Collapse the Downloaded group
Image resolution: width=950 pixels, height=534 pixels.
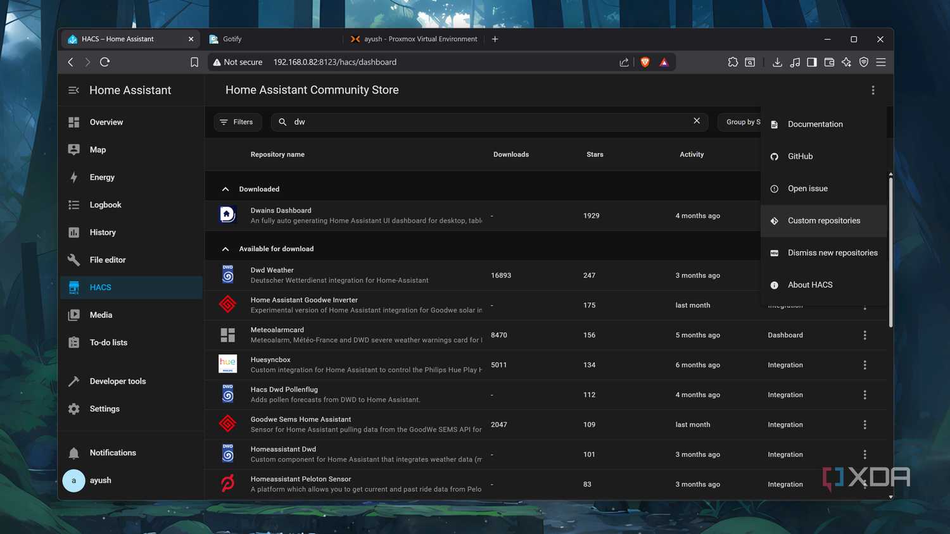point(225,189)
